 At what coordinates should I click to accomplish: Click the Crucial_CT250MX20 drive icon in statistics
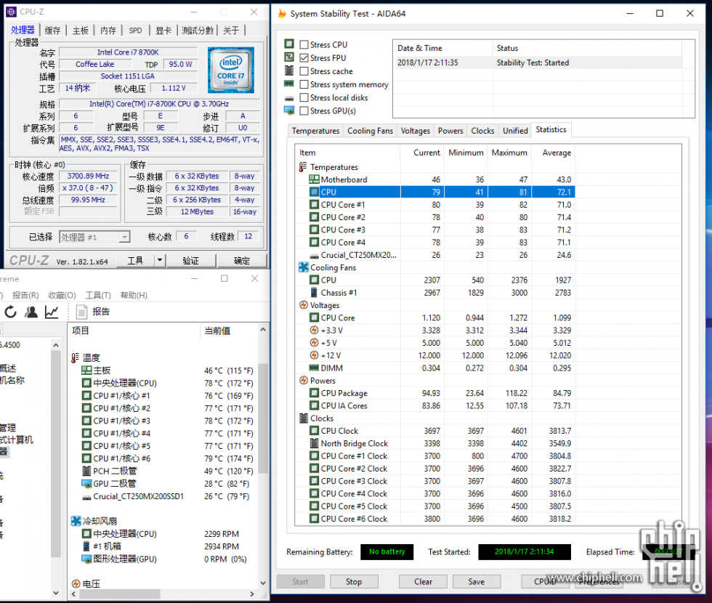[x=314, y=256]
